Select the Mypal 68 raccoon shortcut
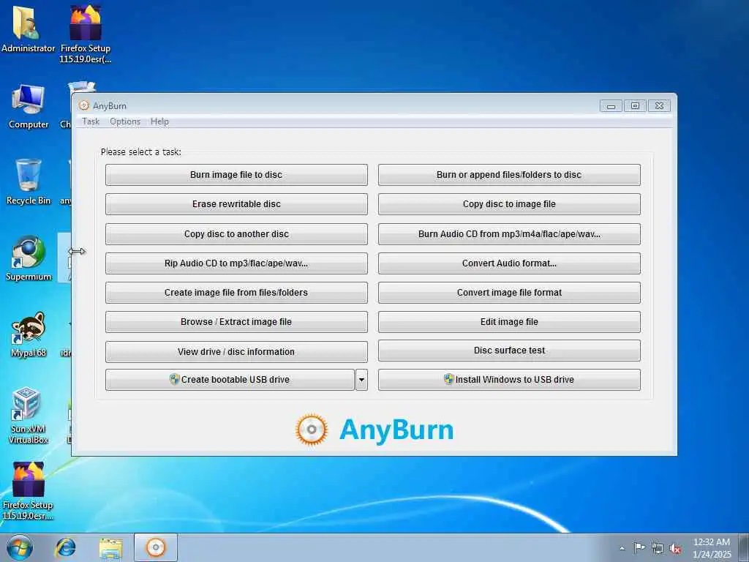Image resolution: width=749 pixels, height=562 pixels. (x=29, y=334)
